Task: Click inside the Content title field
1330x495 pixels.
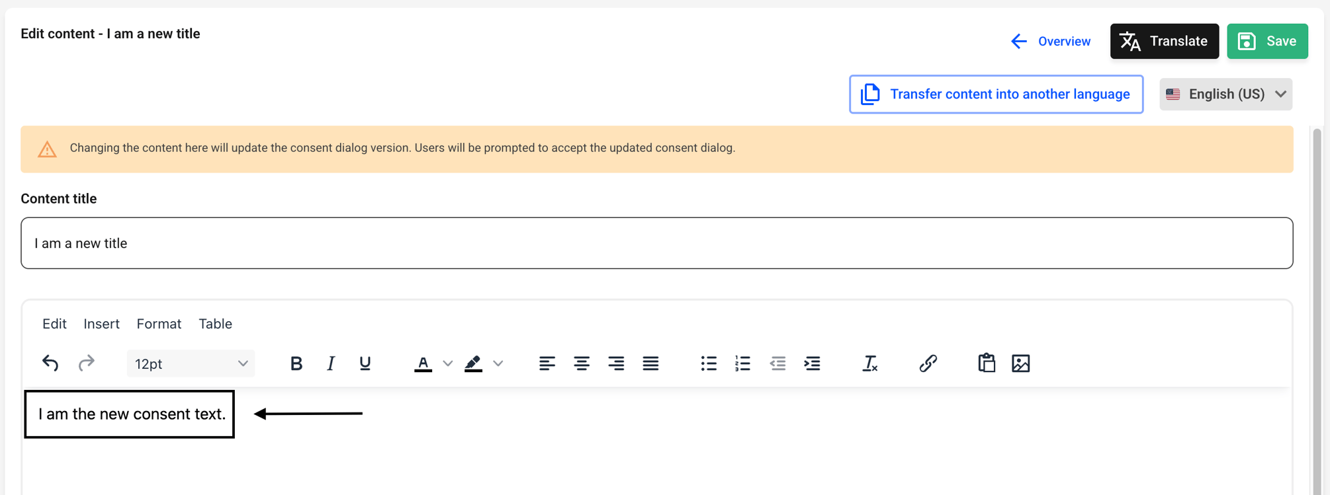Action: coord(656,243)
